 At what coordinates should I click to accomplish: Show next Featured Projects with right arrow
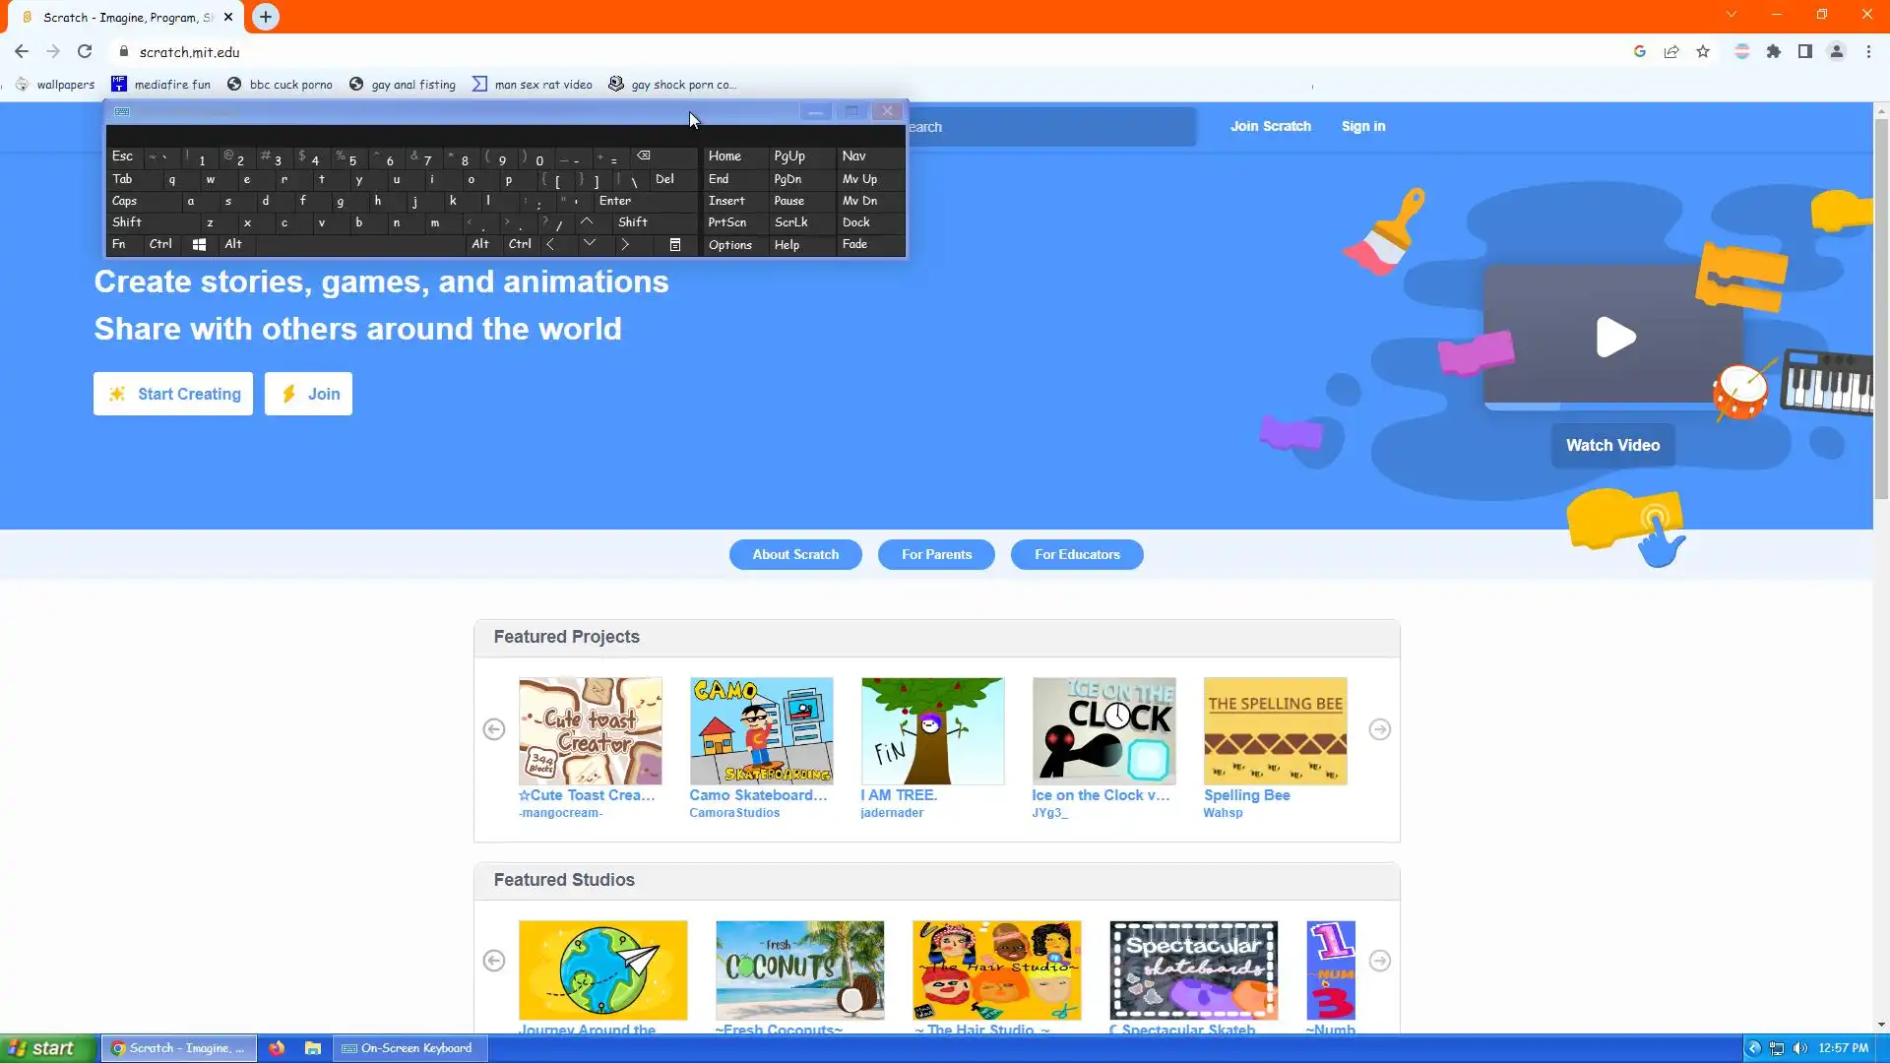pos(1380,729)
